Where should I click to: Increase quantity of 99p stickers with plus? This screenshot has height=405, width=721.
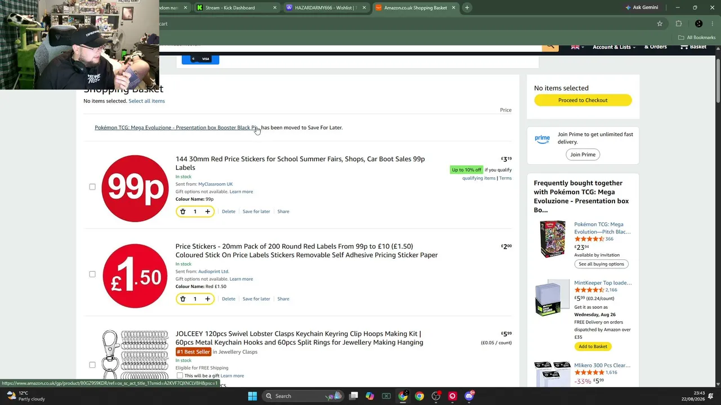[207, 211]
